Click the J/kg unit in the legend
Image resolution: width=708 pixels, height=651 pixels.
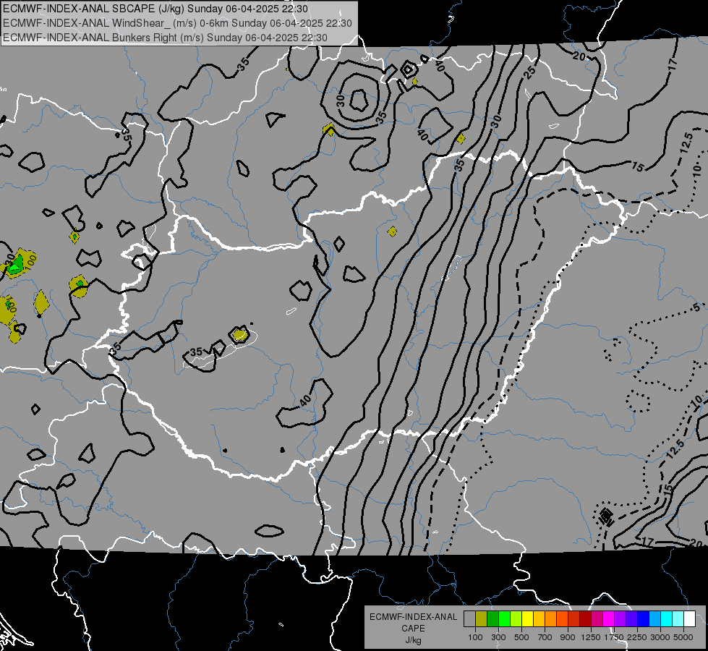[413, 640]
